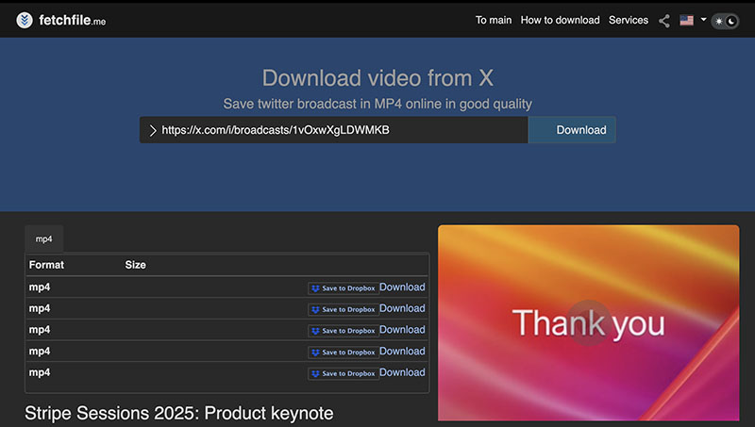Toggle the dark/light theme switch
Image resolution: width=755 pixels, height=427 pixels.
(725, 21)
